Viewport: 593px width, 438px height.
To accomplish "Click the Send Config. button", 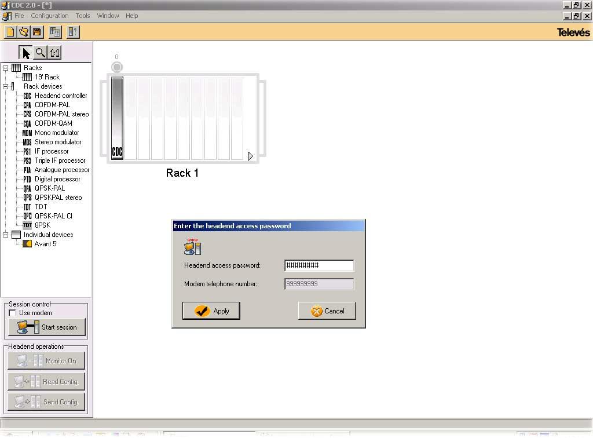I will click(x=46, y=402).
